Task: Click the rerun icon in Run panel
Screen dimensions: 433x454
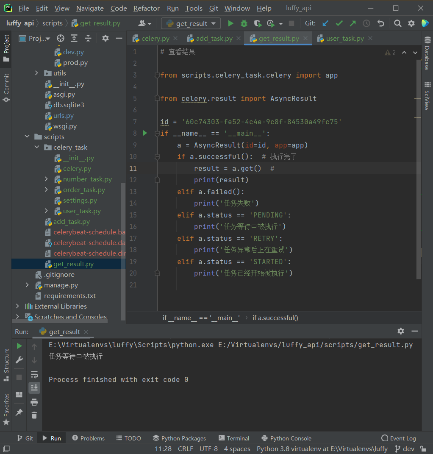Action: (19, 346)
